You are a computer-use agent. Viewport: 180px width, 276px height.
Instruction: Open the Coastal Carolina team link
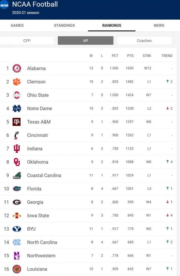pyautogui.click(x=44, y=176)
